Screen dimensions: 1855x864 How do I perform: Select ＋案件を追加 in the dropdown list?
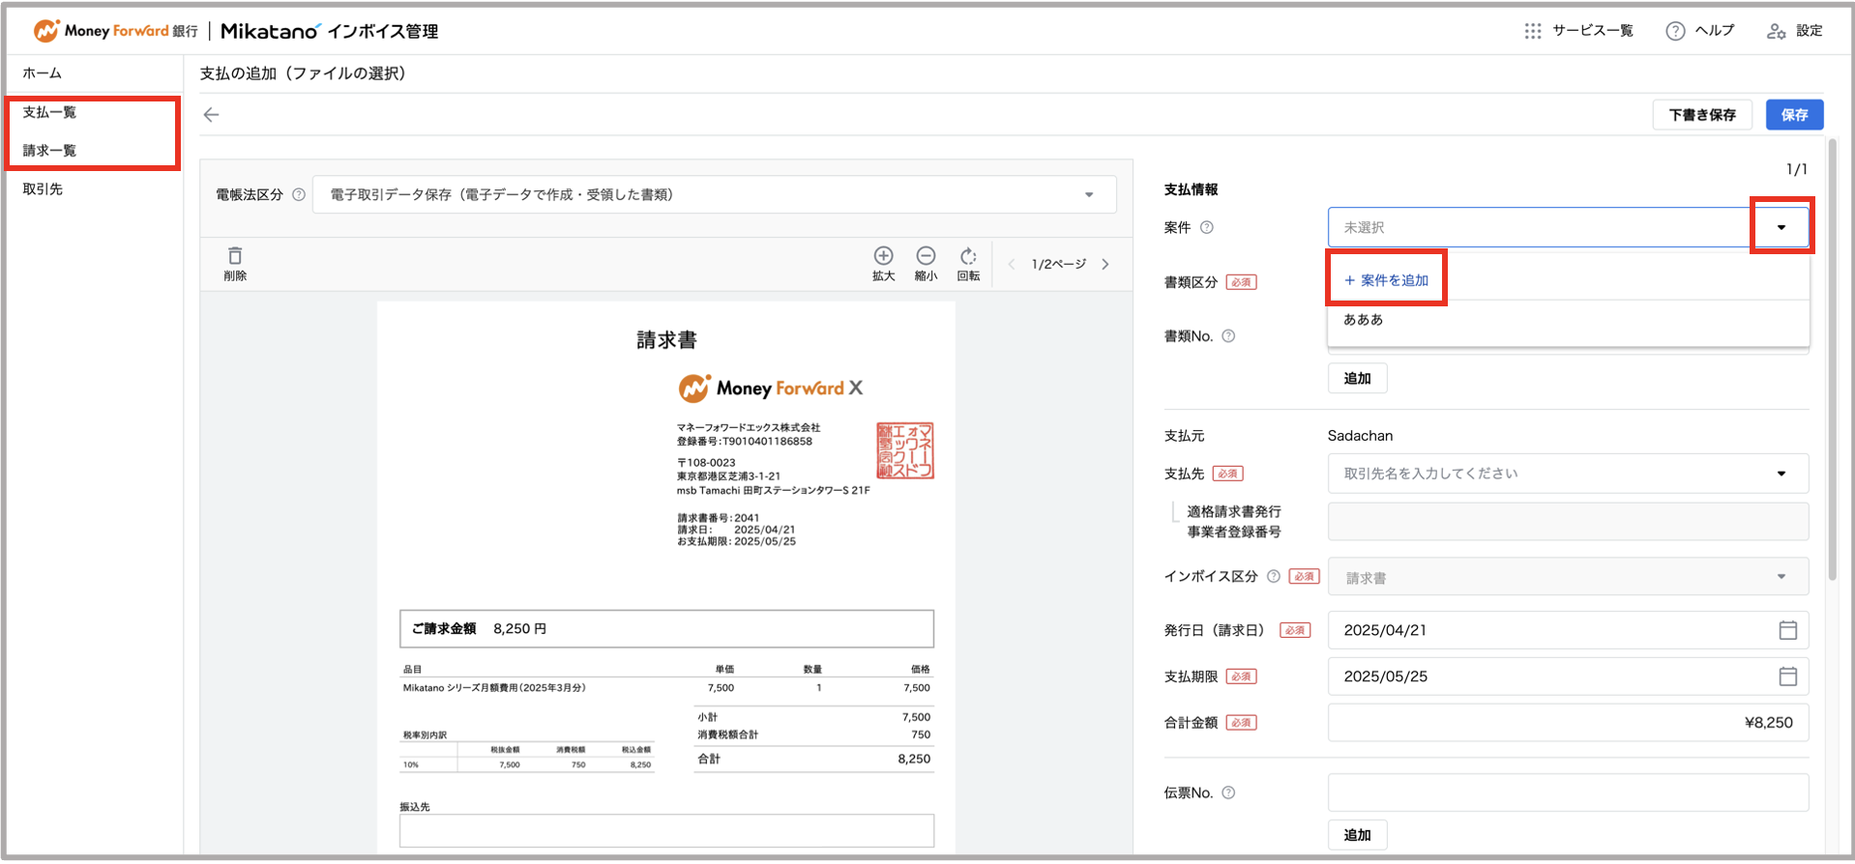point(1387,280)
